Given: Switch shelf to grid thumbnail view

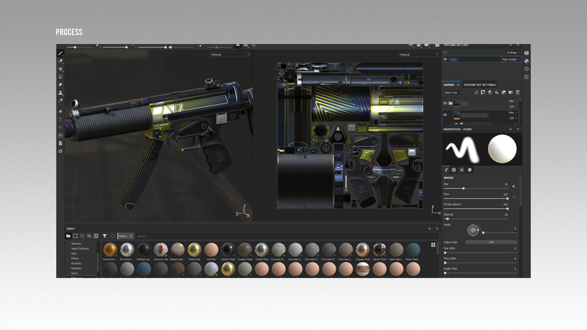Looking at the screenshot, I should point(433,245).
